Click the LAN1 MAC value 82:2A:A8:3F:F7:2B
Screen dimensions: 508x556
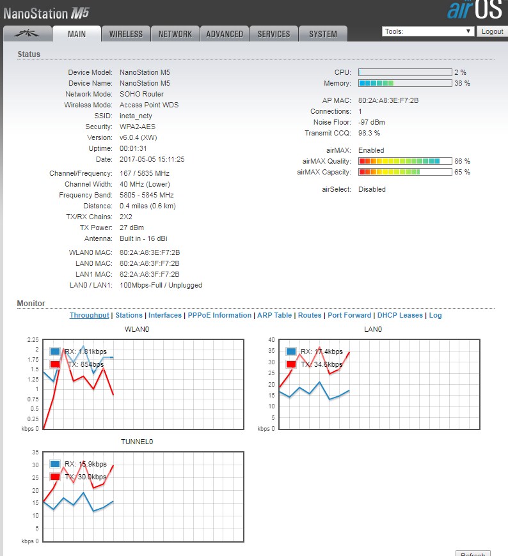click(x=150, y=274)
